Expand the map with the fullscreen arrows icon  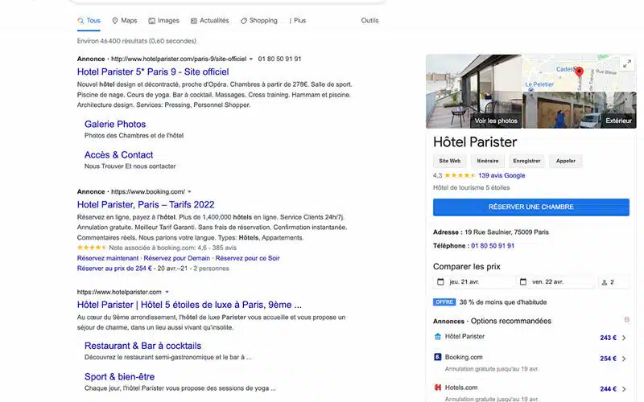coord(627,64)
